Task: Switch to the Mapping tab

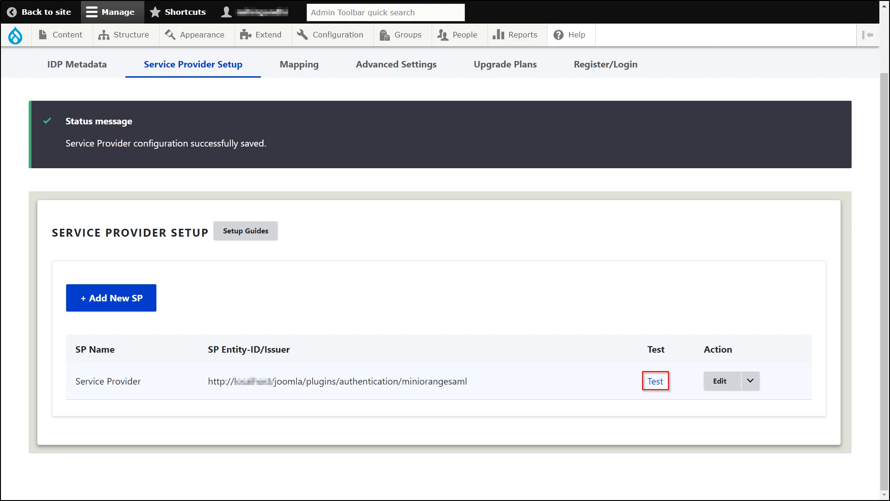Action: click(x=299, y=64)
